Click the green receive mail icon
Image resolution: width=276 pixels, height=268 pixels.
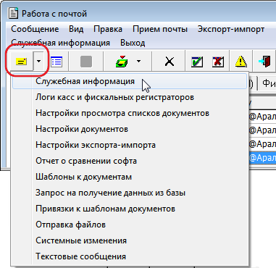(x=122, y=62)
